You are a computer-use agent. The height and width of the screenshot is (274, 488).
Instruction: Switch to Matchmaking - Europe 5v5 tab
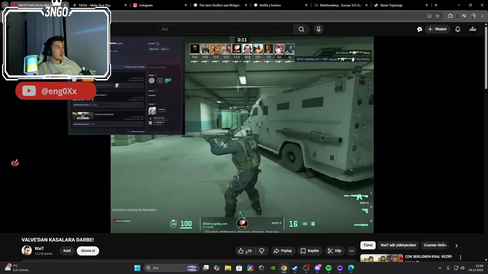[x=340, y=5]
